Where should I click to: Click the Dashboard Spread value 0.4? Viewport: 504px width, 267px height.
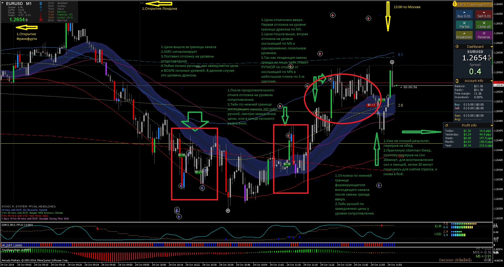[x=475, y=71]
